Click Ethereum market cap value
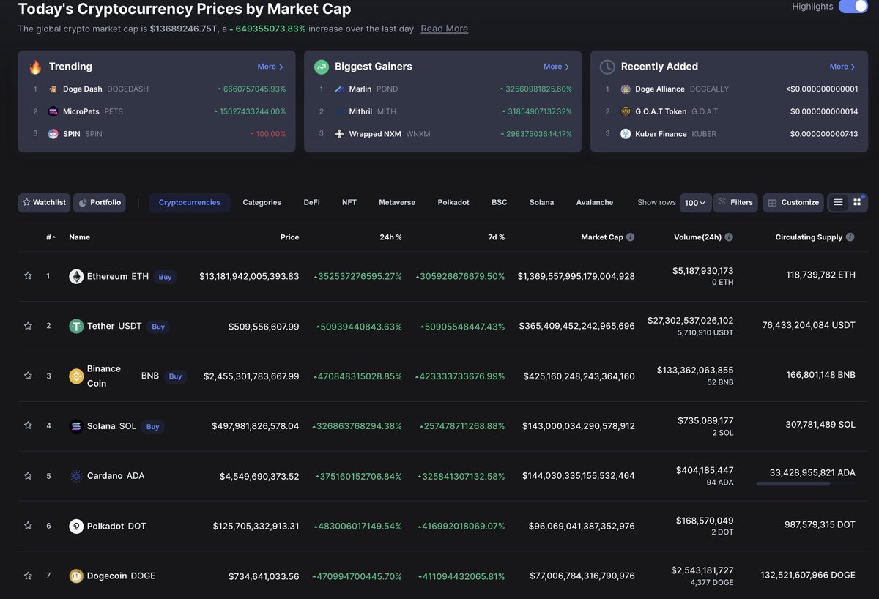The width and height of the screenshot is (879, 599). pyautogui.click(x=576, y=276)
